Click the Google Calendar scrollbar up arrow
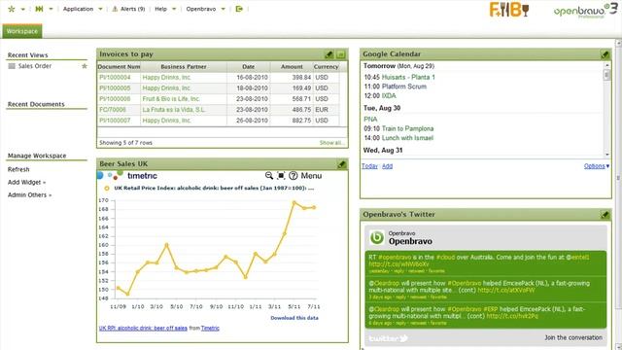 606,65
